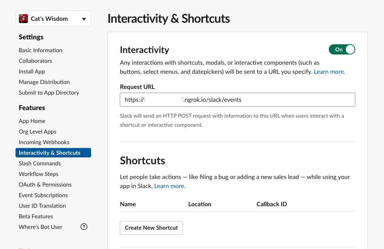
Task: Open the Install App section
Action: [x=32, y=72]
